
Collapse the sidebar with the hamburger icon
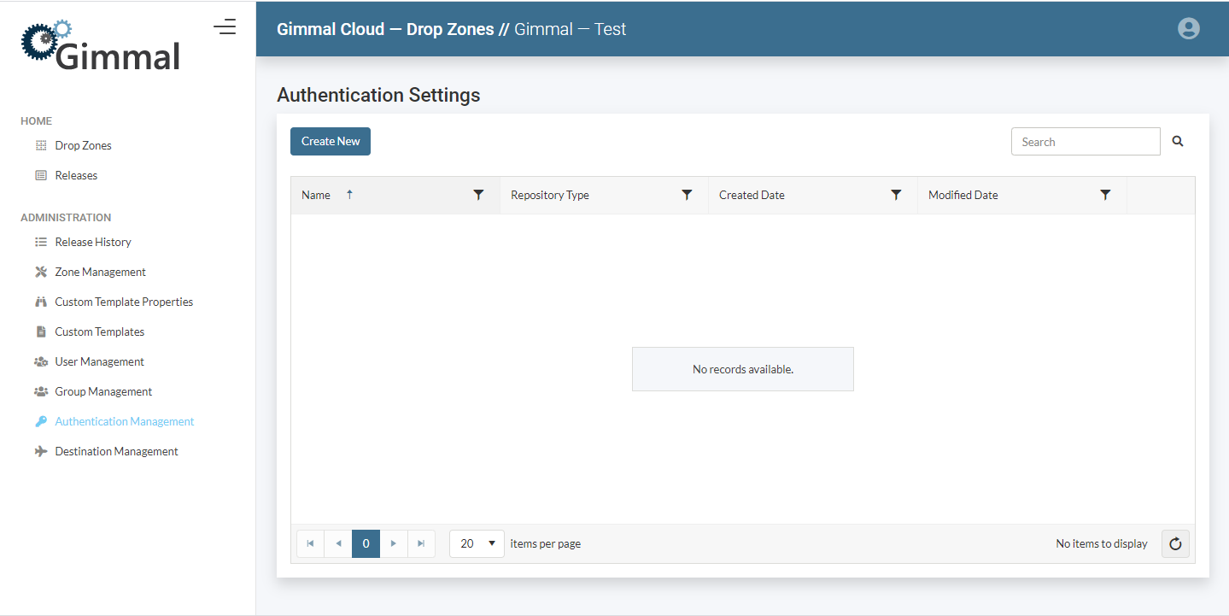(x=225, y=27)
